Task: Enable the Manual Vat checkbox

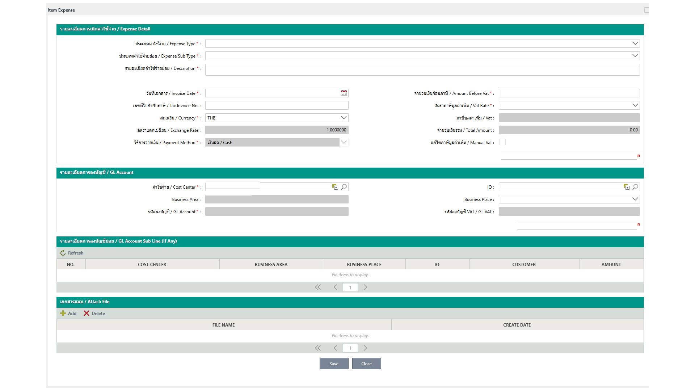Action: click(502, 142)
